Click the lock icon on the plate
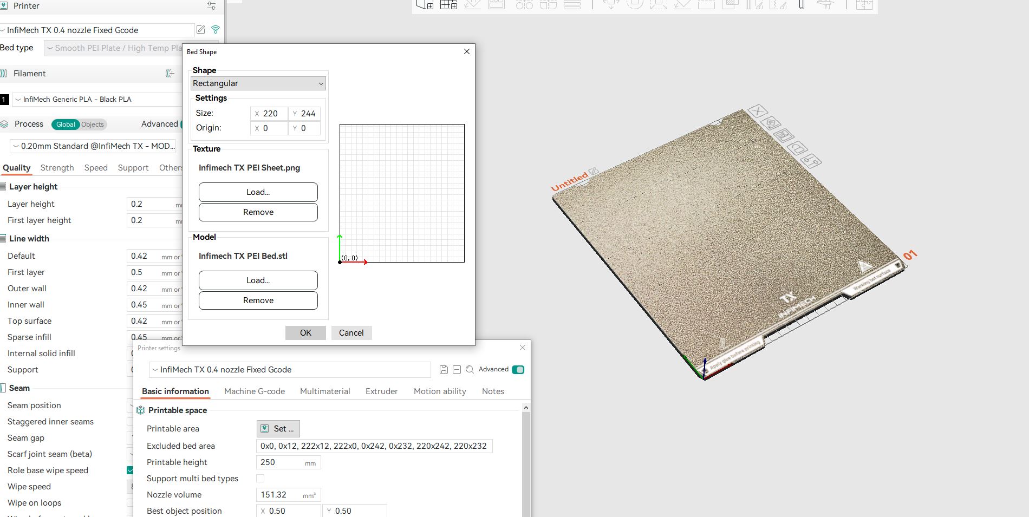Screen dimensions: 1029x517 coord(797,148)
